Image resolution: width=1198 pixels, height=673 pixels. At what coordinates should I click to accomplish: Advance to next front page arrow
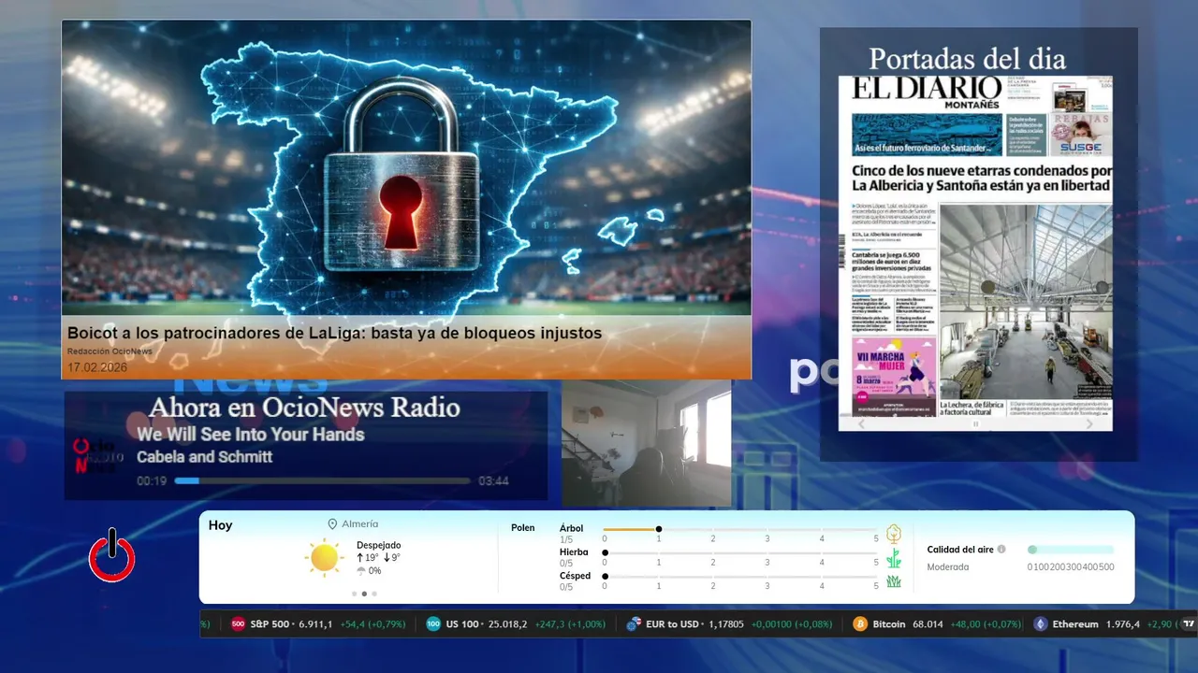1089,423
